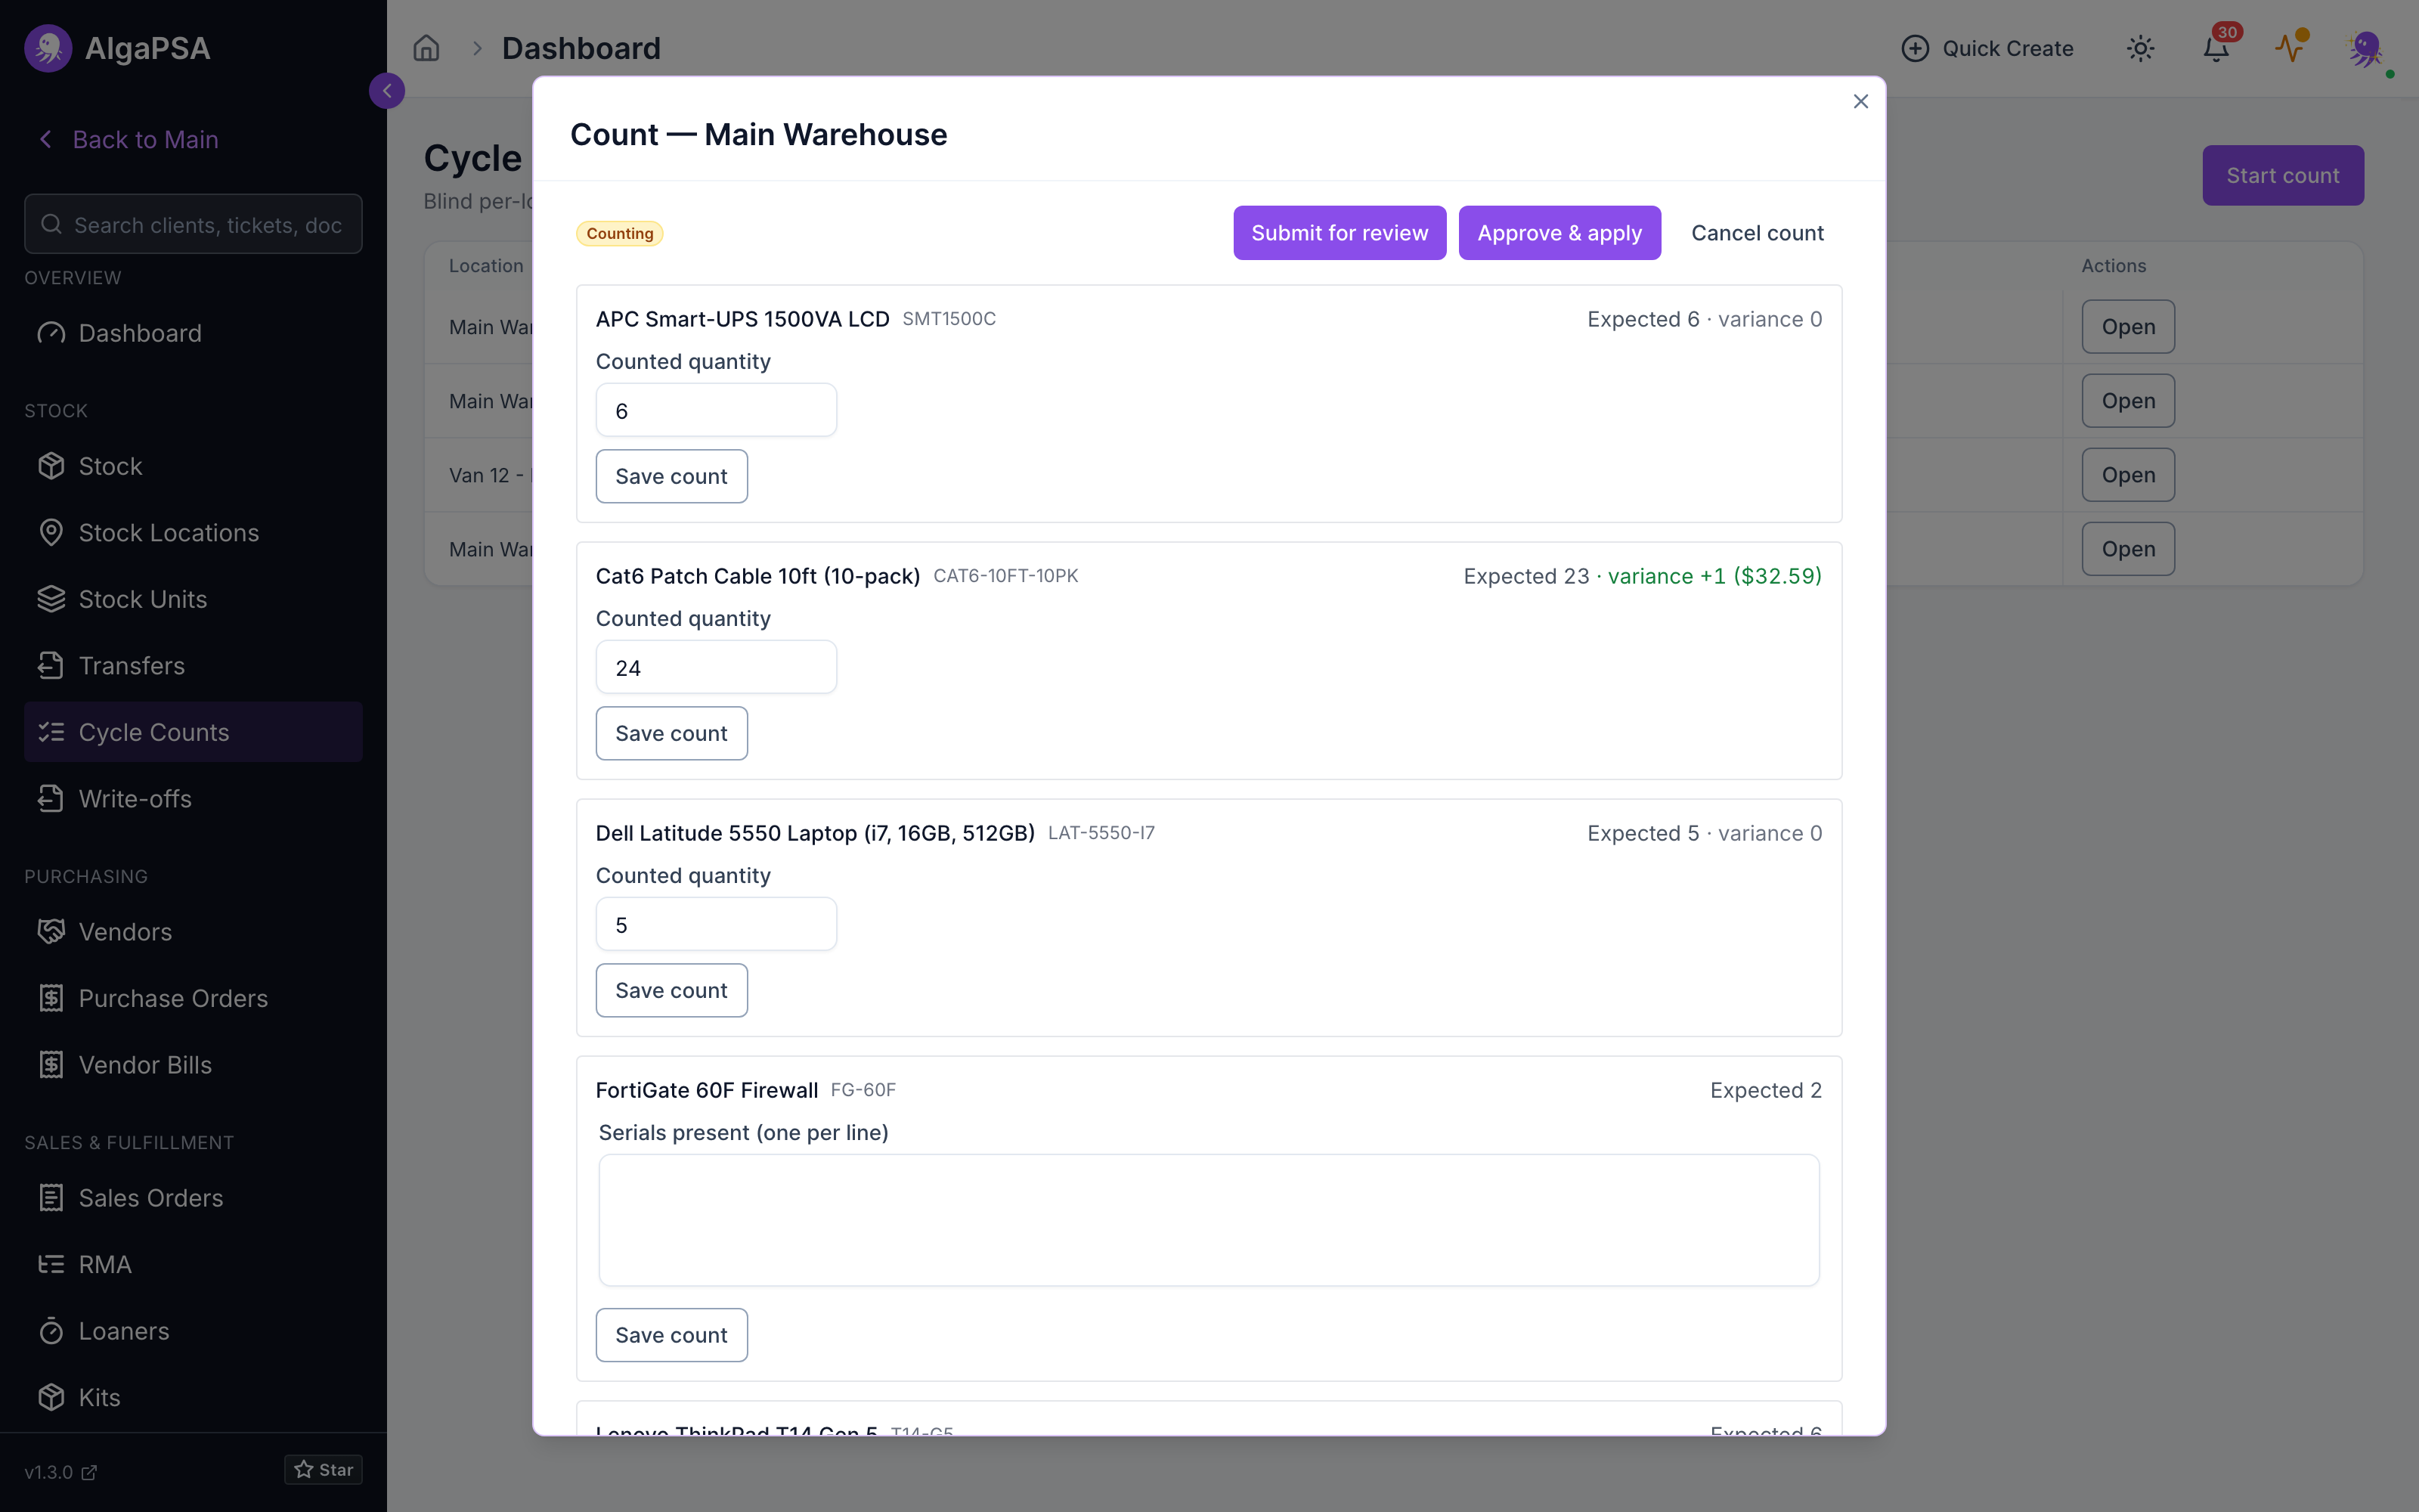Viewport: 2419px width, 1512px height.
Task: Open the user avatar menu
Action: point(2366,48)
